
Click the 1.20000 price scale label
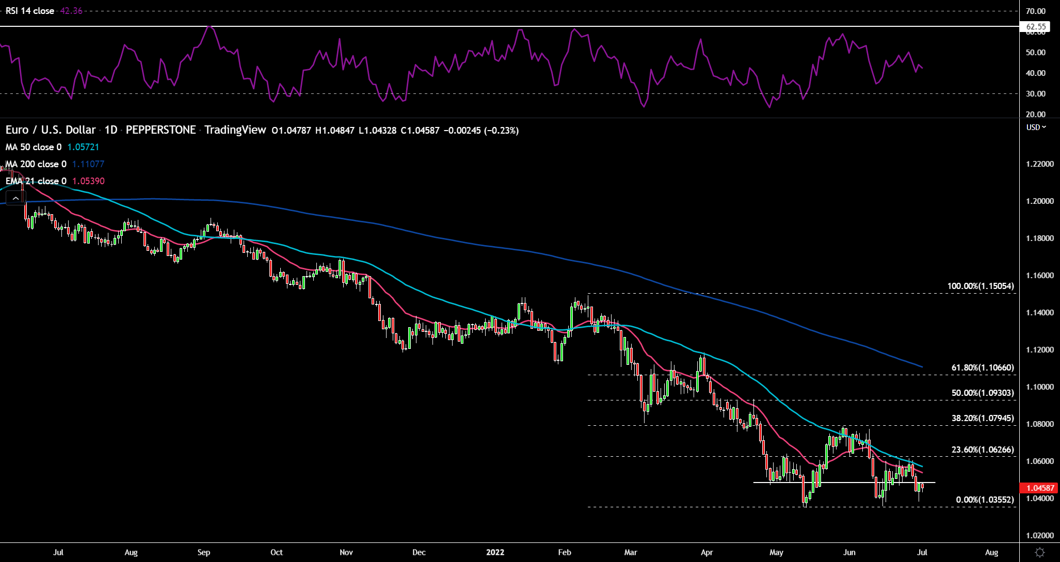point(1040,201)
